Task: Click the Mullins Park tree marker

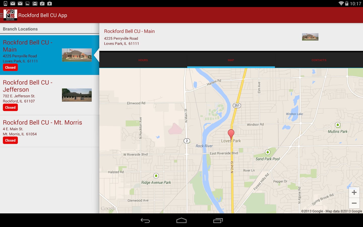Action: coord(338,125)
